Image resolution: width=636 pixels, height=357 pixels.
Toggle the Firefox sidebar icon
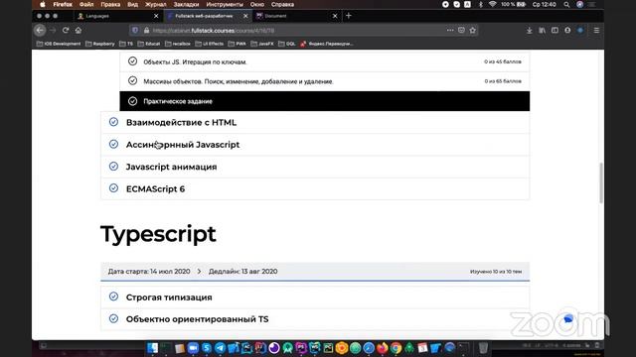[555, 31]
